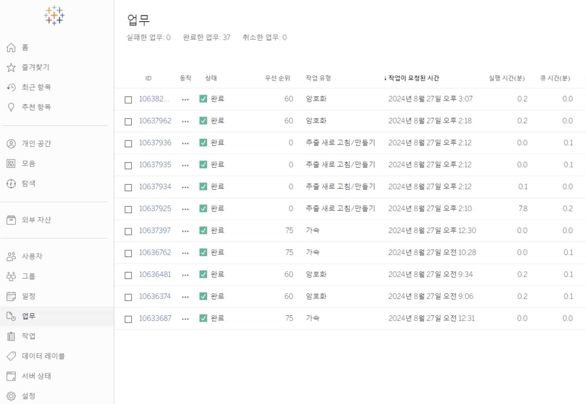
Task: Open actions ellipsis for job 10637935
Action: (185, 165)
